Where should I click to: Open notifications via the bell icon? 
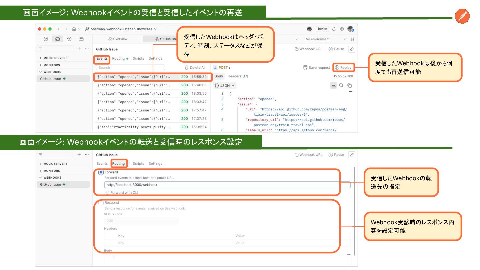[334, 29]
